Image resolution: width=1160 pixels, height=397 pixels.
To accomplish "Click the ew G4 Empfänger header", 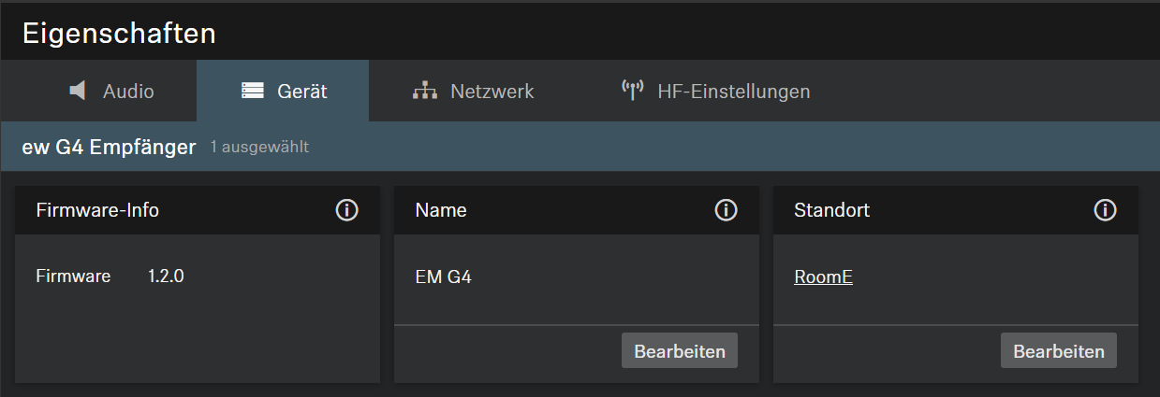I will pyautogui.click(x=109, y=147).
